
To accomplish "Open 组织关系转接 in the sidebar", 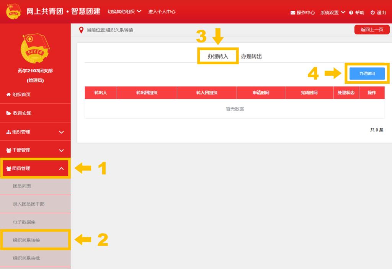I will point(26,240).
